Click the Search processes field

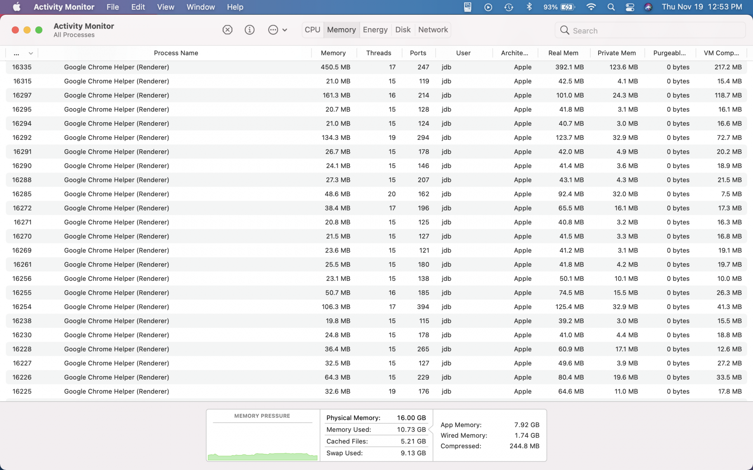click(650, 30)
